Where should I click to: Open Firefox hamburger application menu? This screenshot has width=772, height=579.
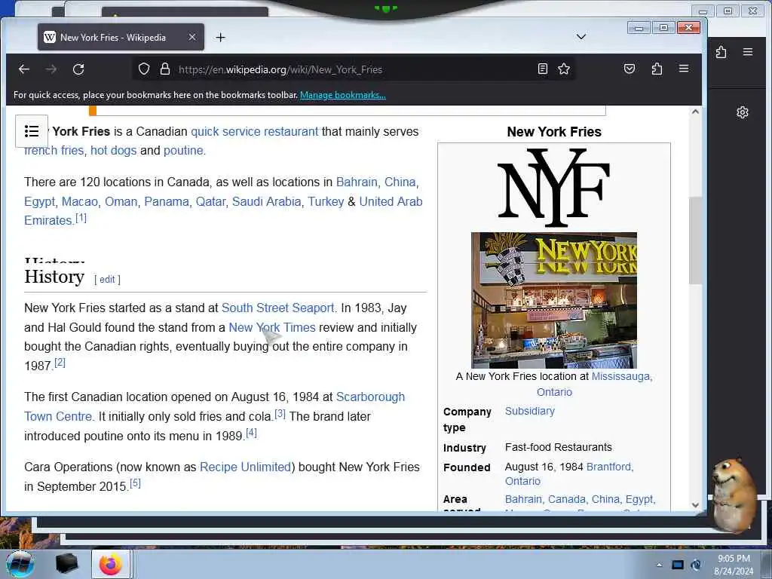tap(684, 69)
